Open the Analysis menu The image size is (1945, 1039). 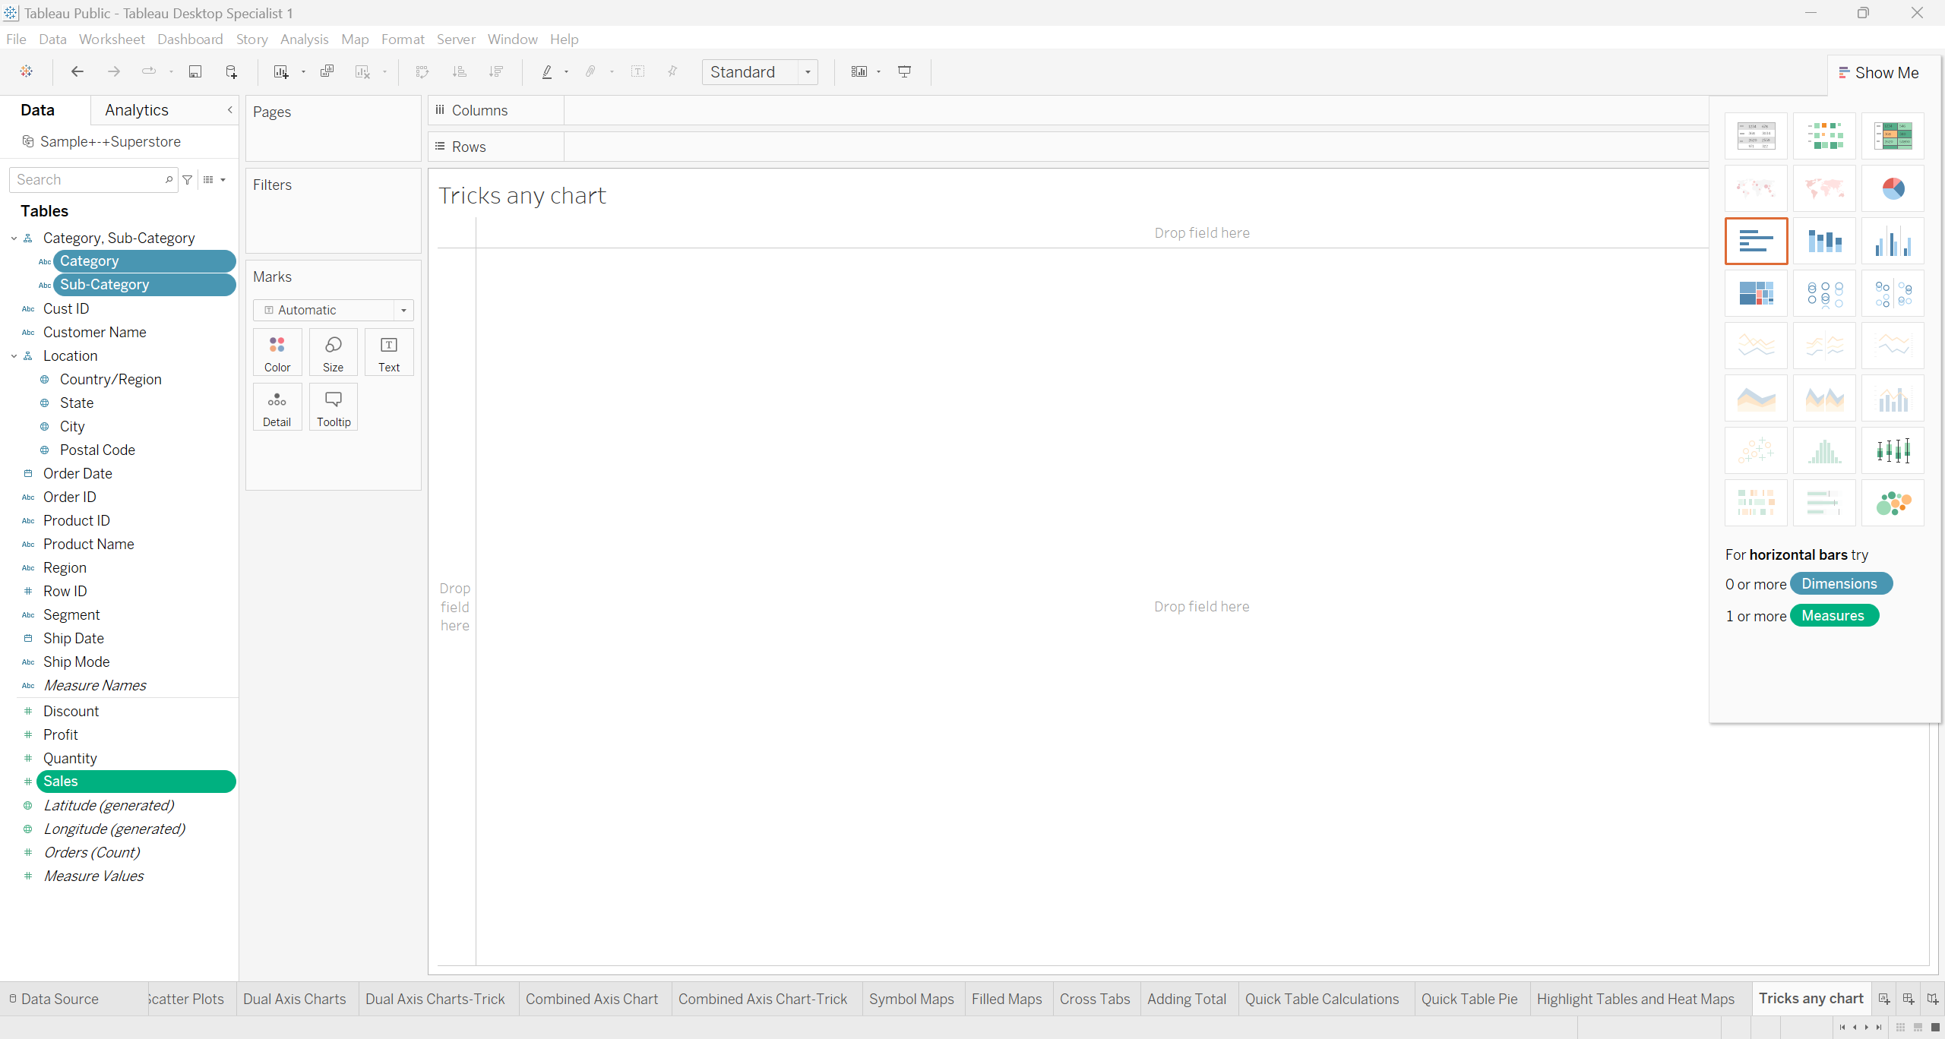point(304,39)
